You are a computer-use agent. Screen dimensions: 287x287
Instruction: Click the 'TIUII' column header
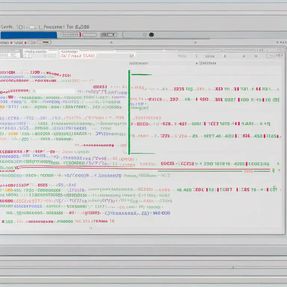pos(182,56)
